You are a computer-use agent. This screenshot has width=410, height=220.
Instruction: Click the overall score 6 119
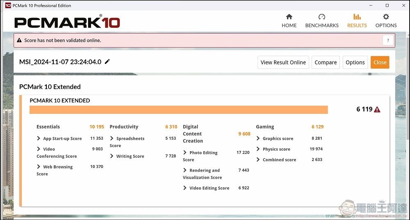[x=364, y=109]
